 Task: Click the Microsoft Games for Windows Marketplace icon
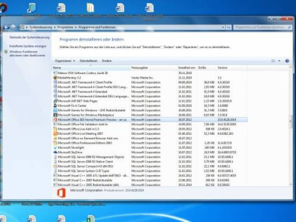pos(55,115)
